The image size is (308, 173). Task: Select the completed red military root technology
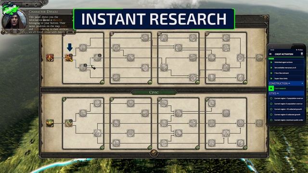(x=50, y=58)
